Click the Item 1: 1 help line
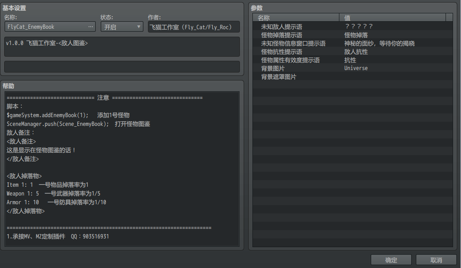The height and width of the screenshot is (268, 461). coord(47,185)
